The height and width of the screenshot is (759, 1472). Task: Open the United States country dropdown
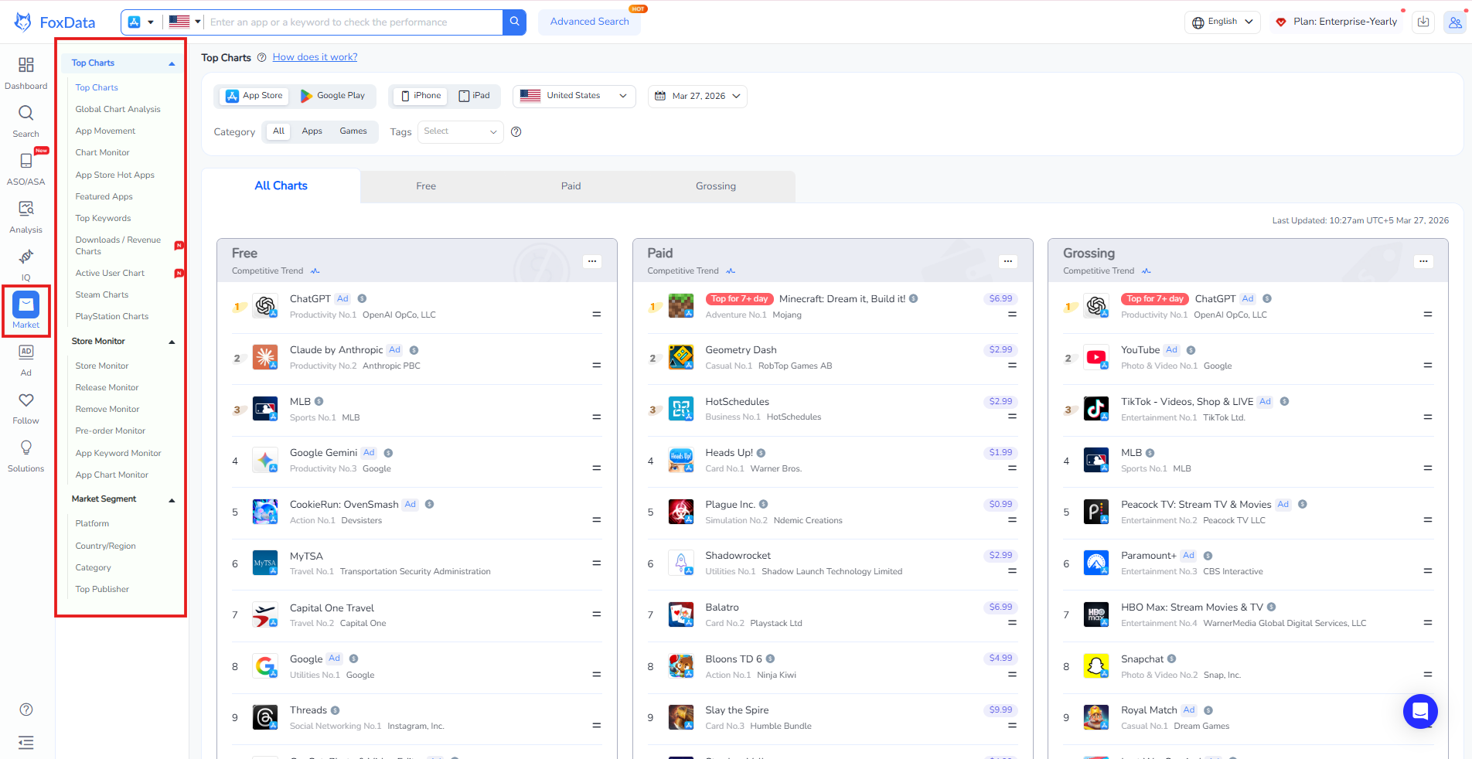[x=574, y=96]
